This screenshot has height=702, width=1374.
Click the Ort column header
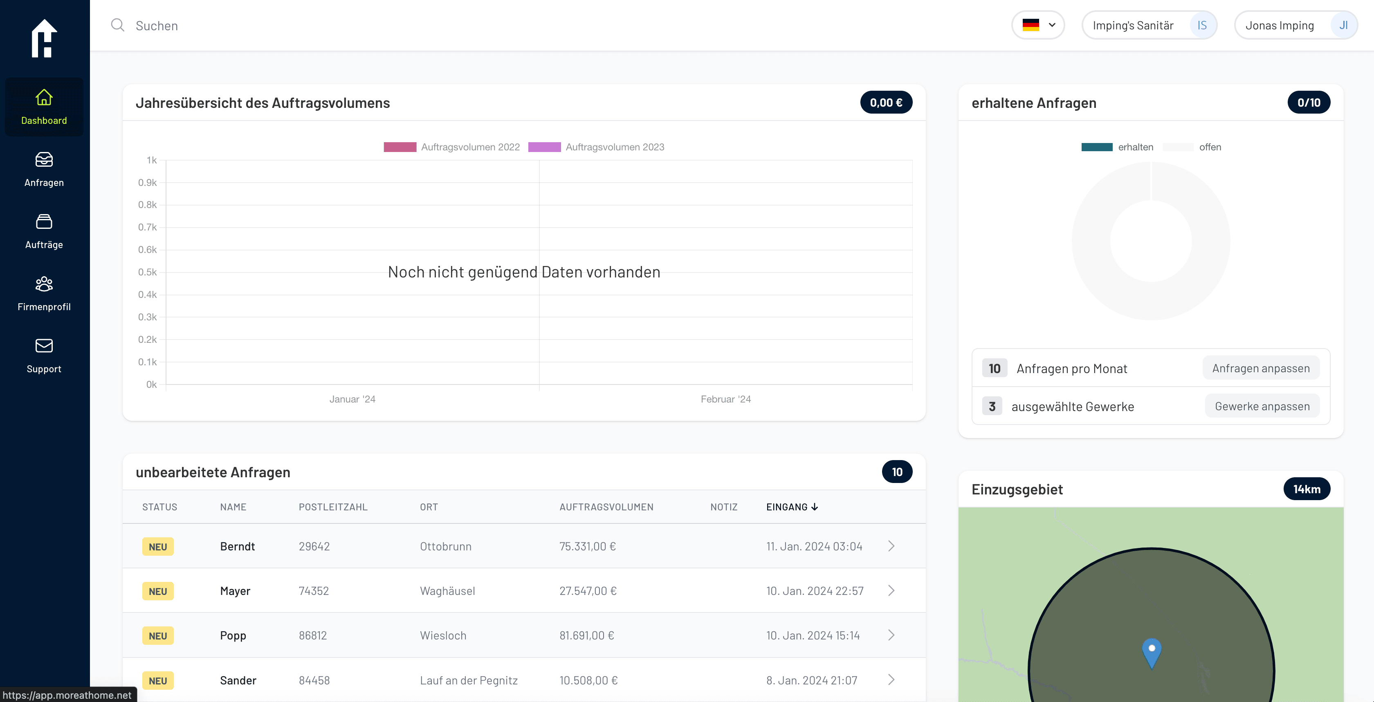tap(429, 507)
